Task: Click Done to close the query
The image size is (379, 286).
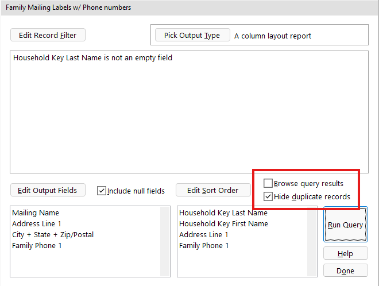Action: (x=345, y=270)
